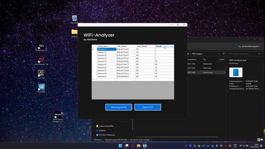265x149 pixels.
Task: Click the row header of the first table row
Action: pyautogui.click(x=94, y=49)
